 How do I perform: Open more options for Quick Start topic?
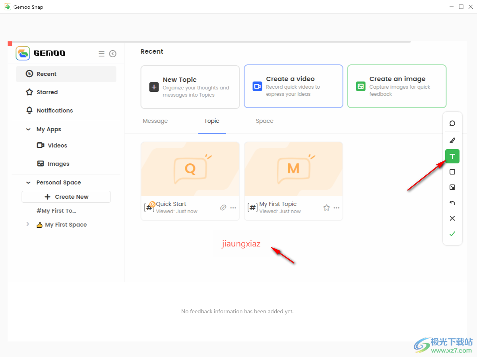click(233, 208)
